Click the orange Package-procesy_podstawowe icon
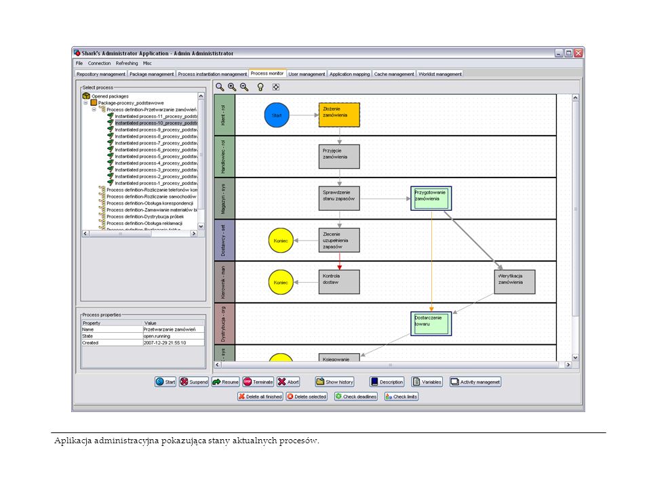The height and width of the screenshot is (488, 651). (94, 102)
